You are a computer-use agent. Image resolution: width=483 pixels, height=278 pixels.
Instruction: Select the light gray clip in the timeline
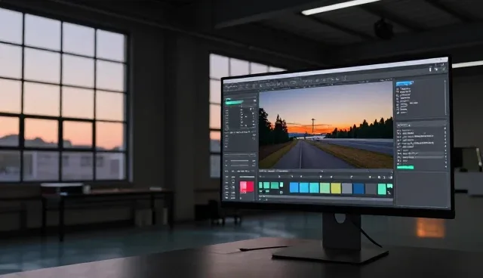coord(347,188)
